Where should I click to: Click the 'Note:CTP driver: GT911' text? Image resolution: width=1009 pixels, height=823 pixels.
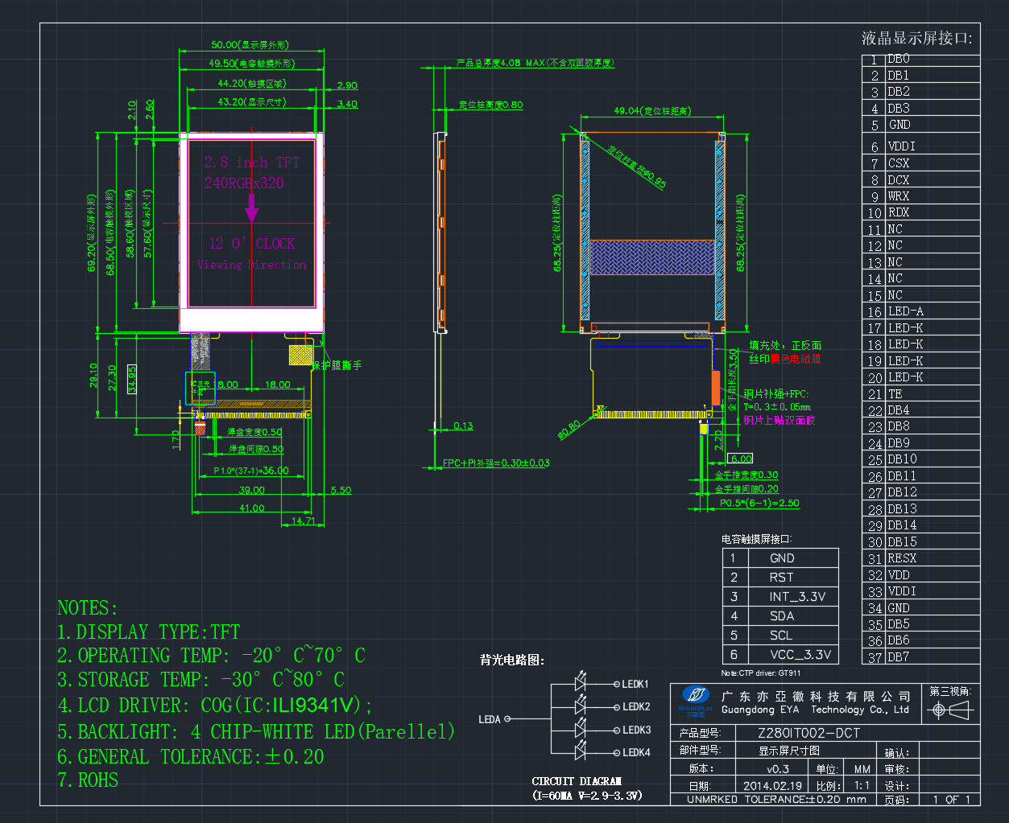tap(761, 673)
